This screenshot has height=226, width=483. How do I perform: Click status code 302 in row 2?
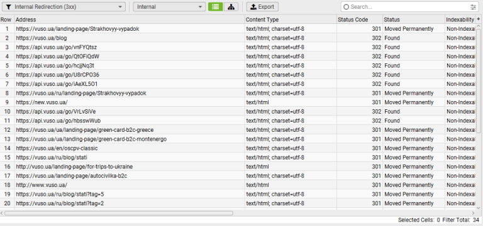(360, 38)
